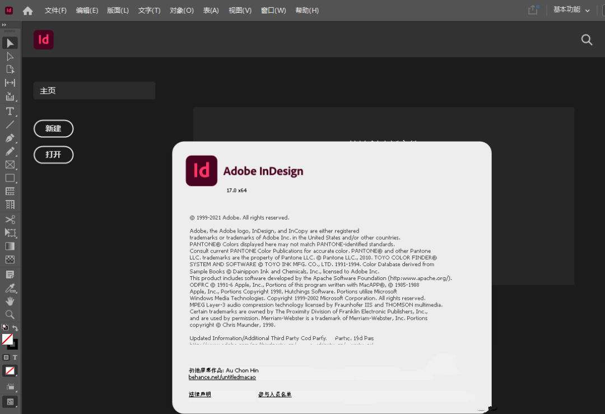Click the stroke color swatch
The width and height of the screenshot is (605, 414).
point(14,345)
